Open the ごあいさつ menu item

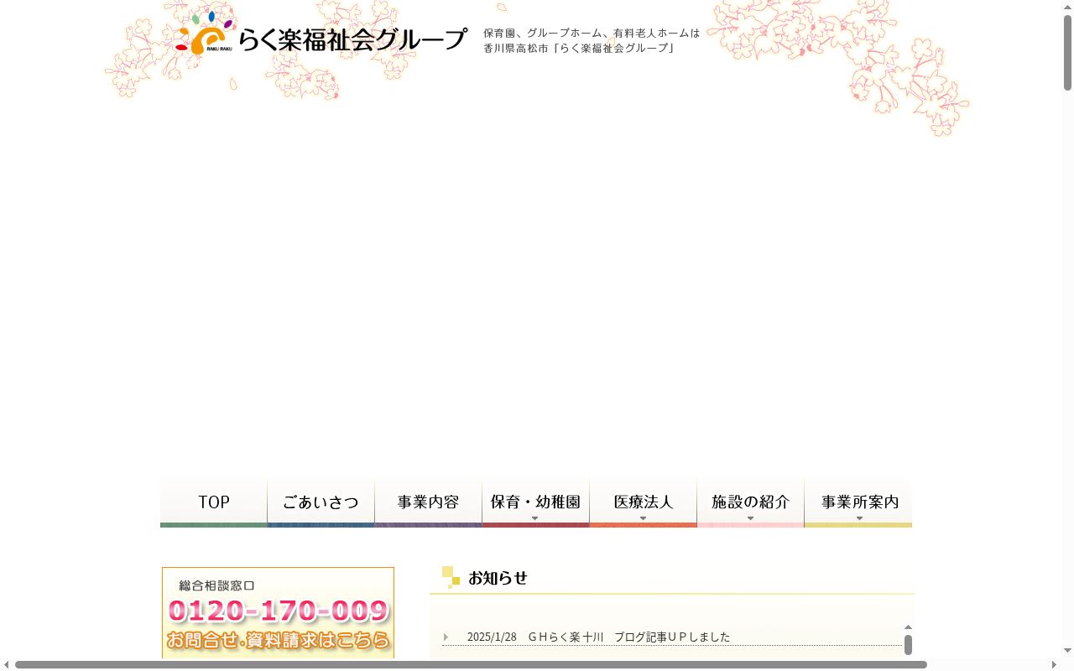pos(321,502)
